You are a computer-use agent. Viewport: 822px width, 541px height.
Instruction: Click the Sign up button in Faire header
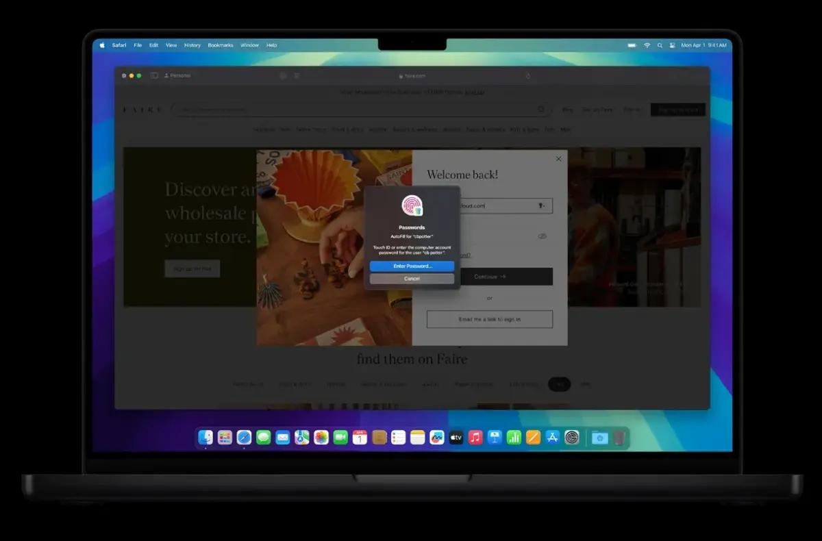pos(677,110)
